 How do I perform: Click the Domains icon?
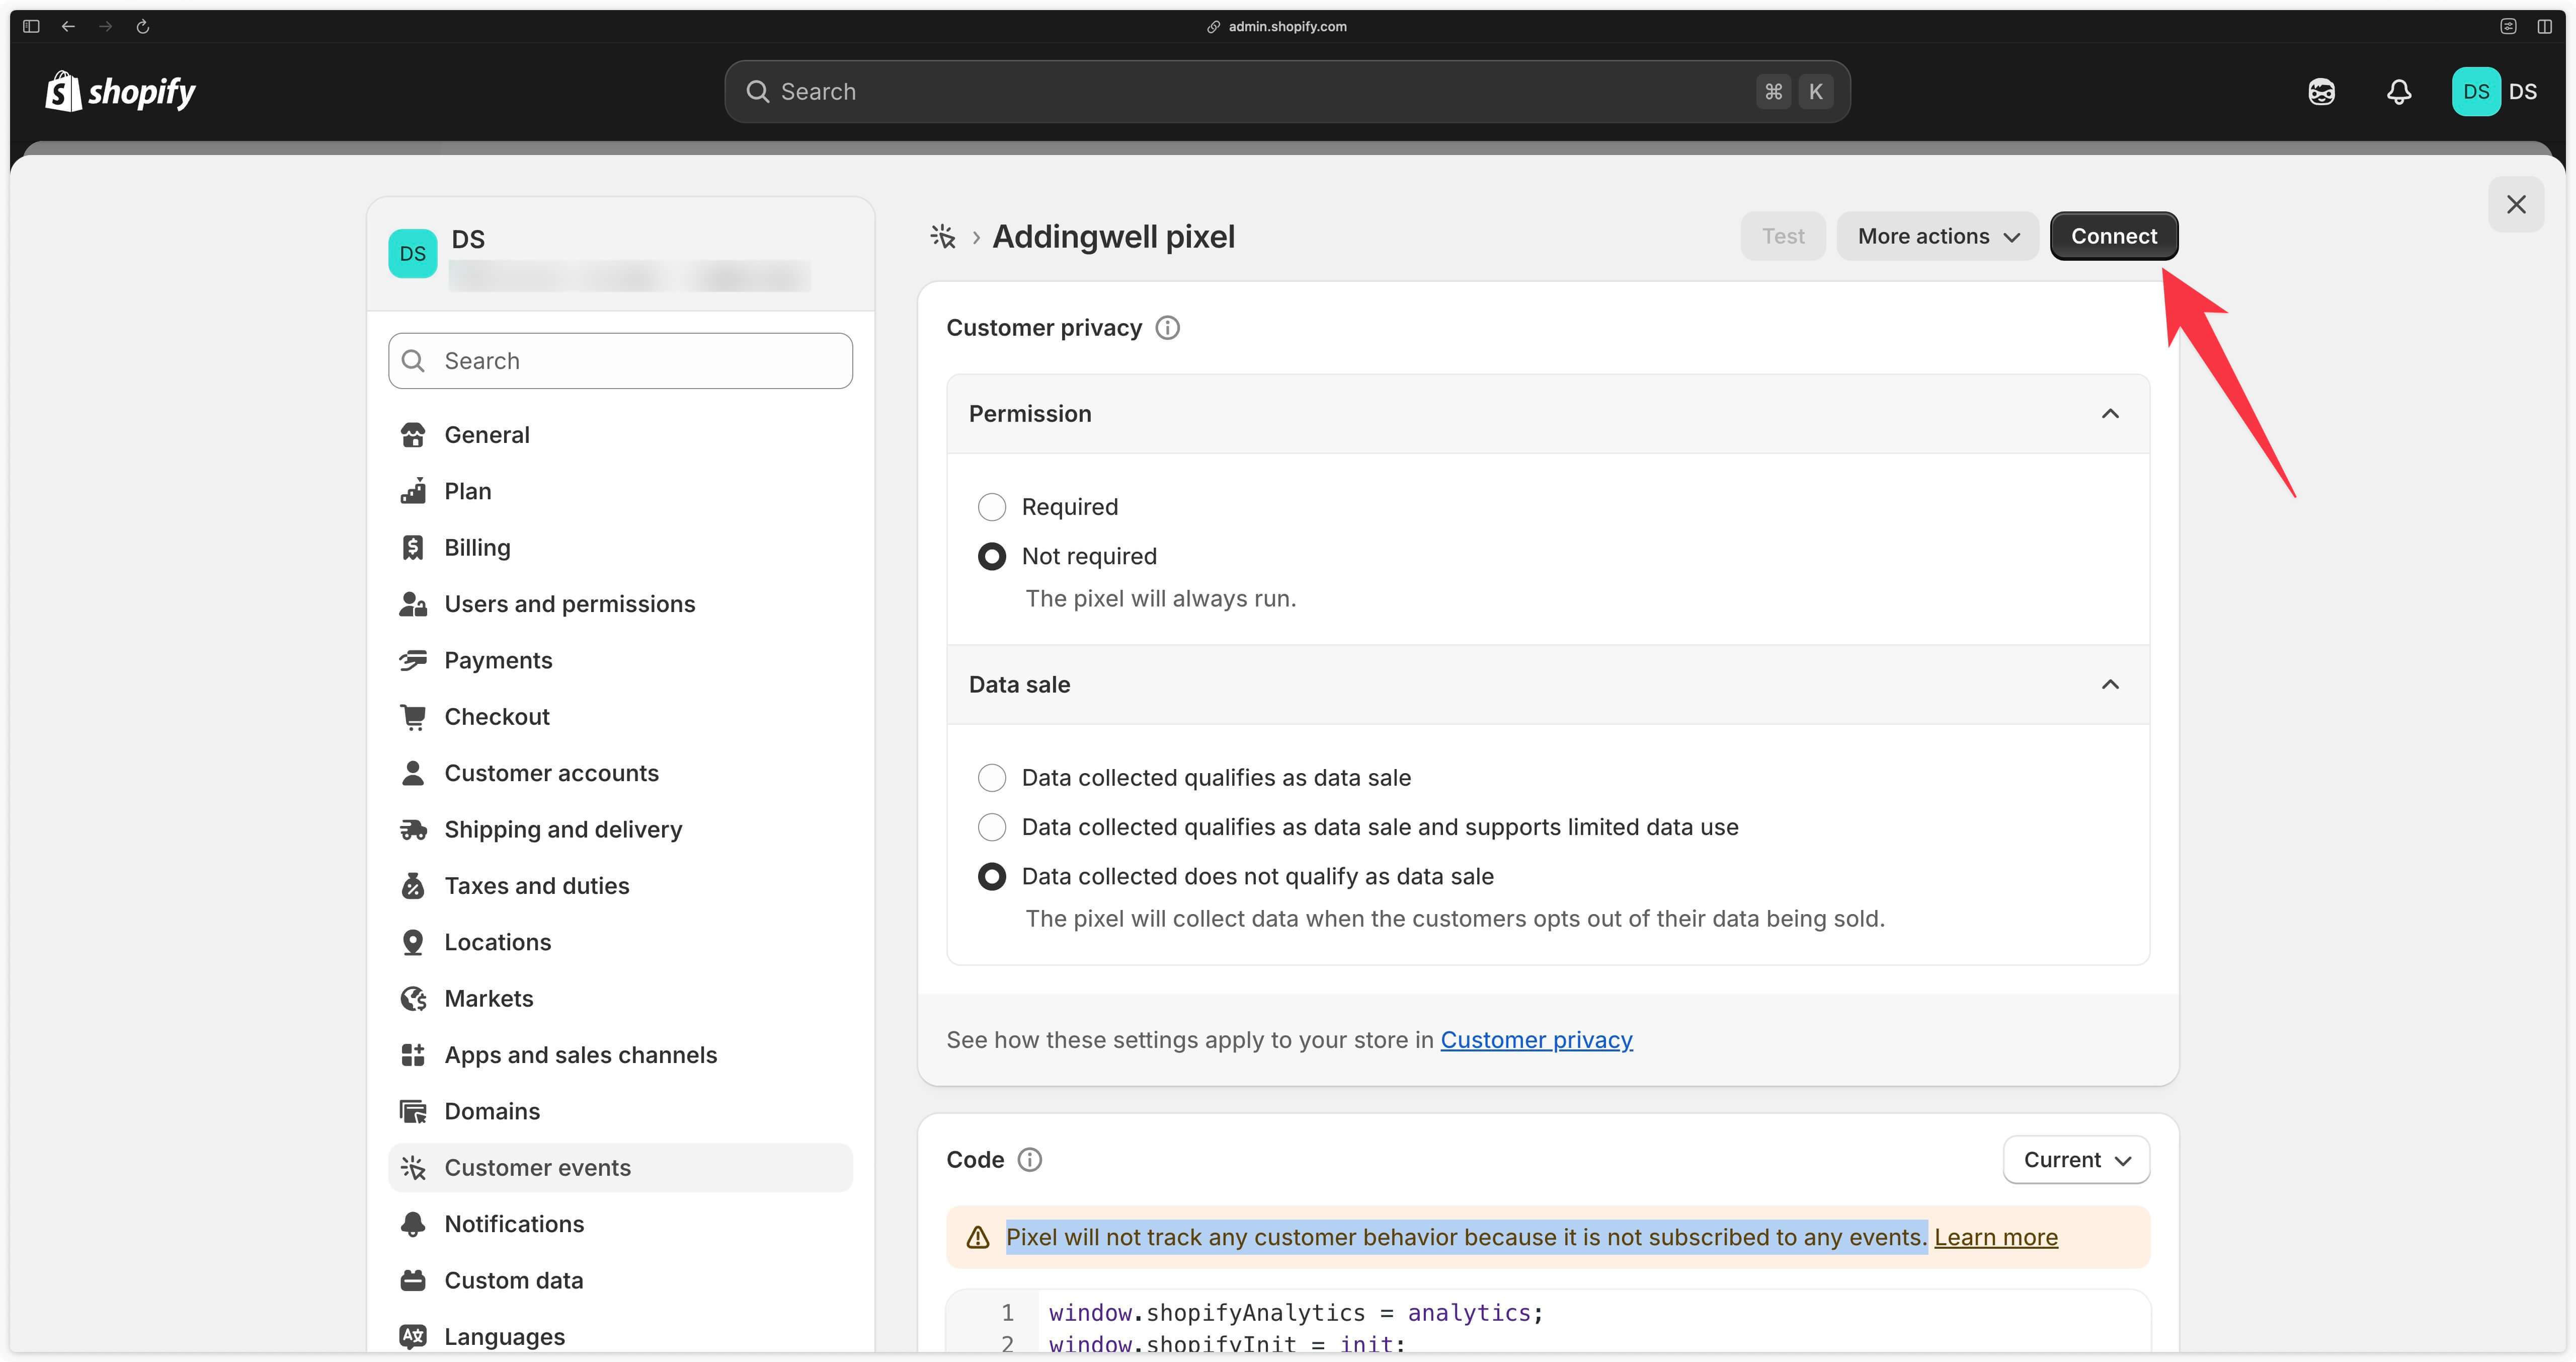coord(413,1111)
